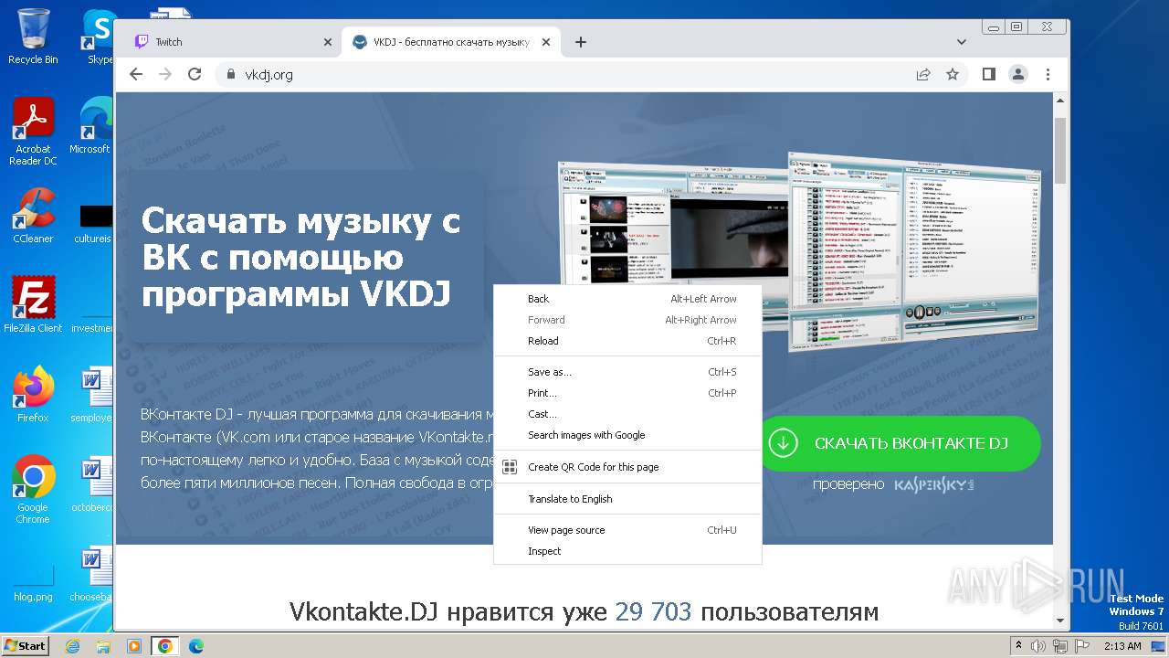Click the taskbar clock 2:13 AM
The image size is (1169, 658).
[x=1122, y=646]
